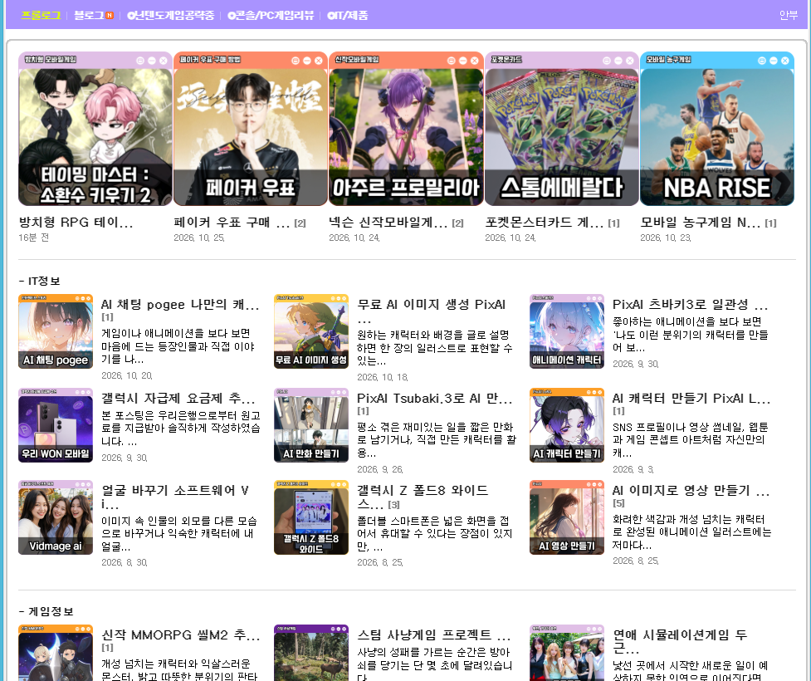Viewport: 811px width, 681px height.
Task: Open the 안부 guestbook link
Action: click(789, 15)
